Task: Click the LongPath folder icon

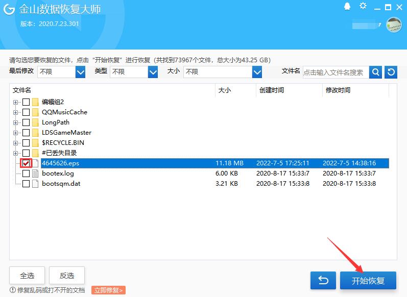Action: pos(35,122)
